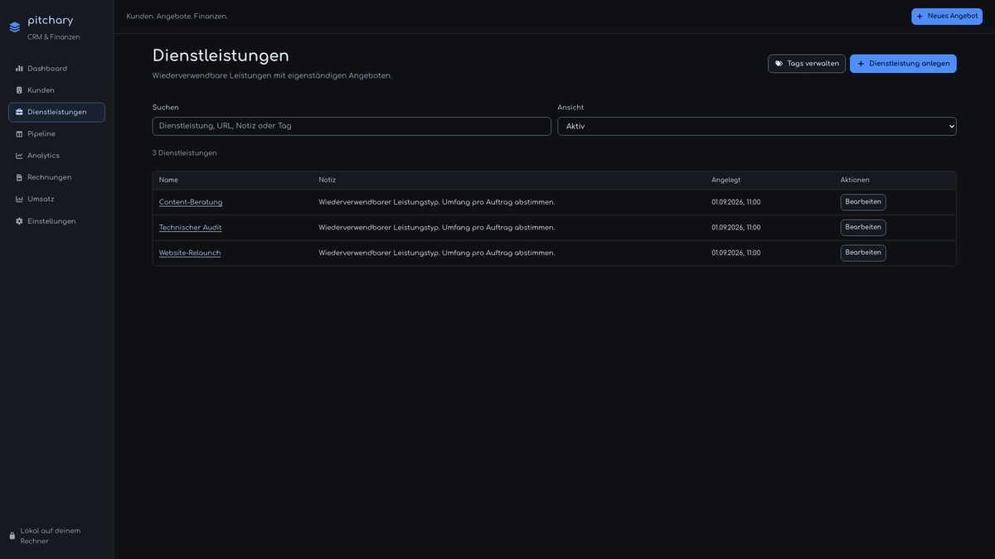
Task: Click the Rechnungen invoice icon
Action: [19, 177]
